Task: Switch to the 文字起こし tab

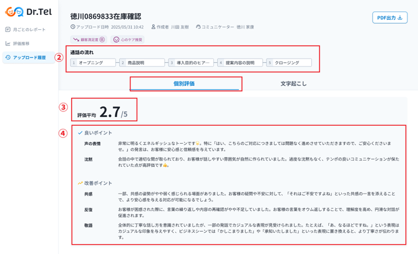Action: (293, 84)
